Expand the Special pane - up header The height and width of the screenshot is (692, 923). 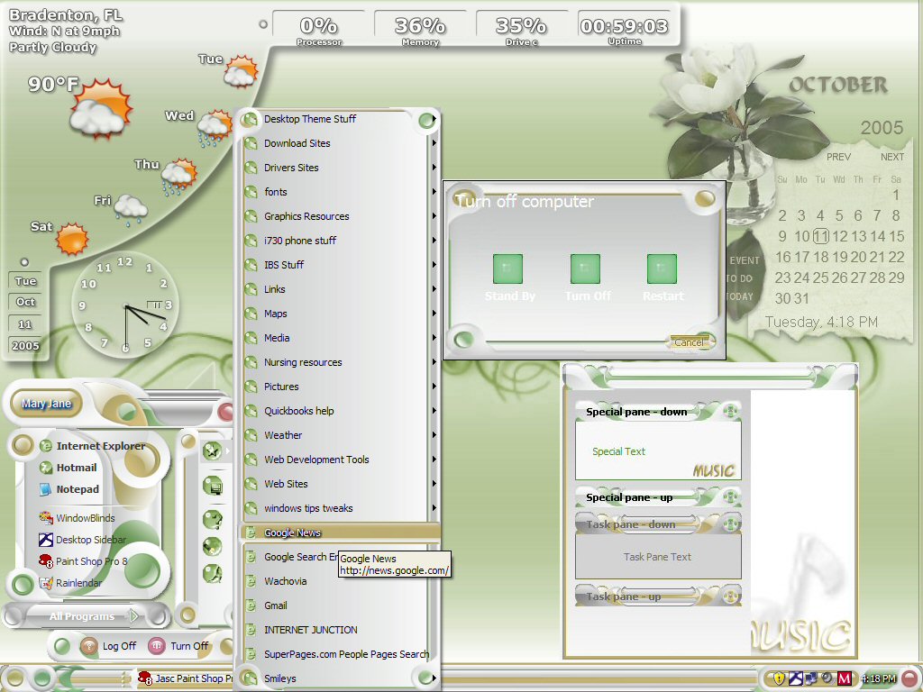[730, 497]
